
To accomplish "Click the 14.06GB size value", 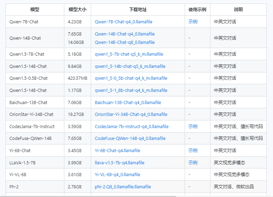I will (76, 42).
